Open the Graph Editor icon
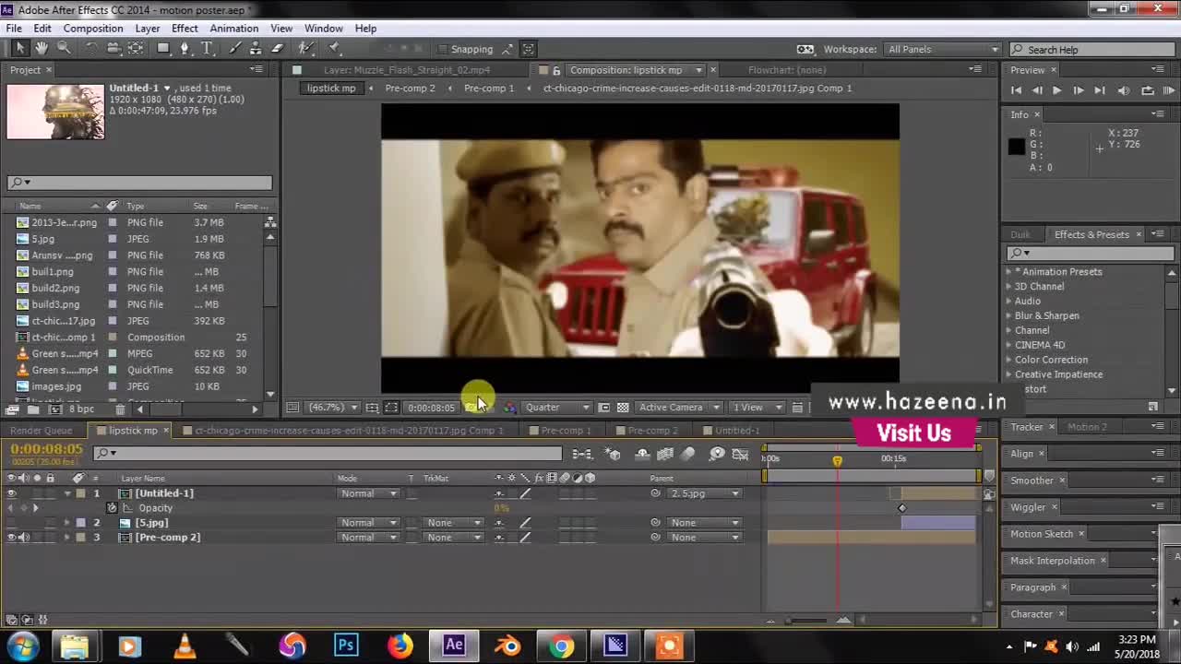Viewport: 1181px width, 664px height. pyautogui.click(x=740, y=454)
